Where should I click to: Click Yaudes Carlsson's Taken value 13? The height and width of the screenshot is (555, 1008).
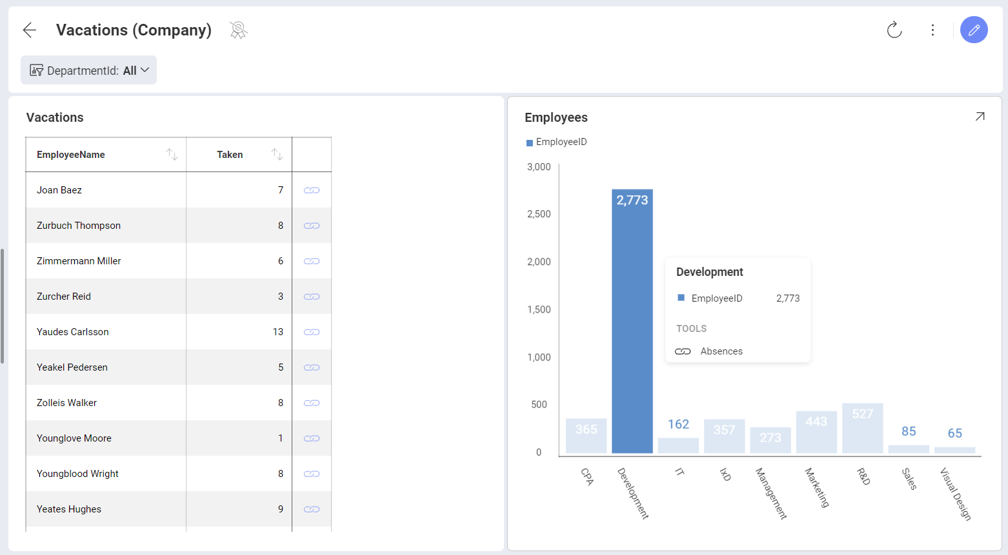(277, 332)
